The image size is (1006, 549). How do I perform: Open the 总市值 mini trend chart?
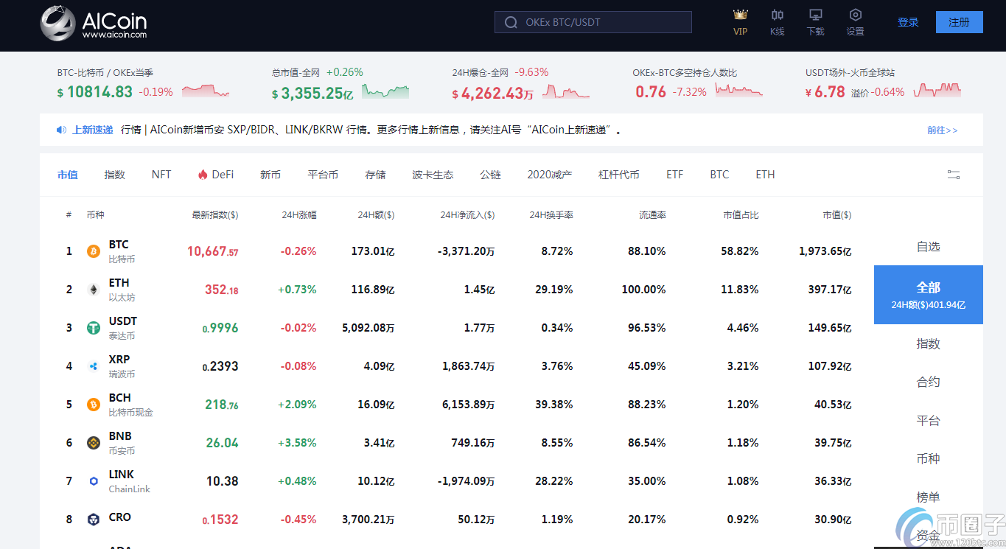(385, 91)
